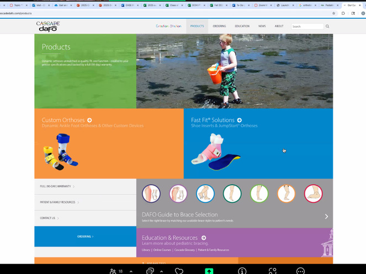Click the green share screen icon
Viewport: 366px width, 274px height.
click(x=209, y=271)
